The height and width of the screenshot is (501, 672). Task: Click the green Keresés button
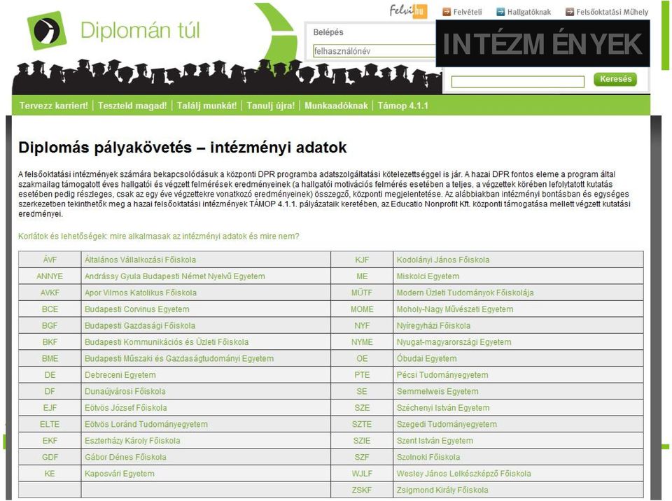click(x=615, y=79)
